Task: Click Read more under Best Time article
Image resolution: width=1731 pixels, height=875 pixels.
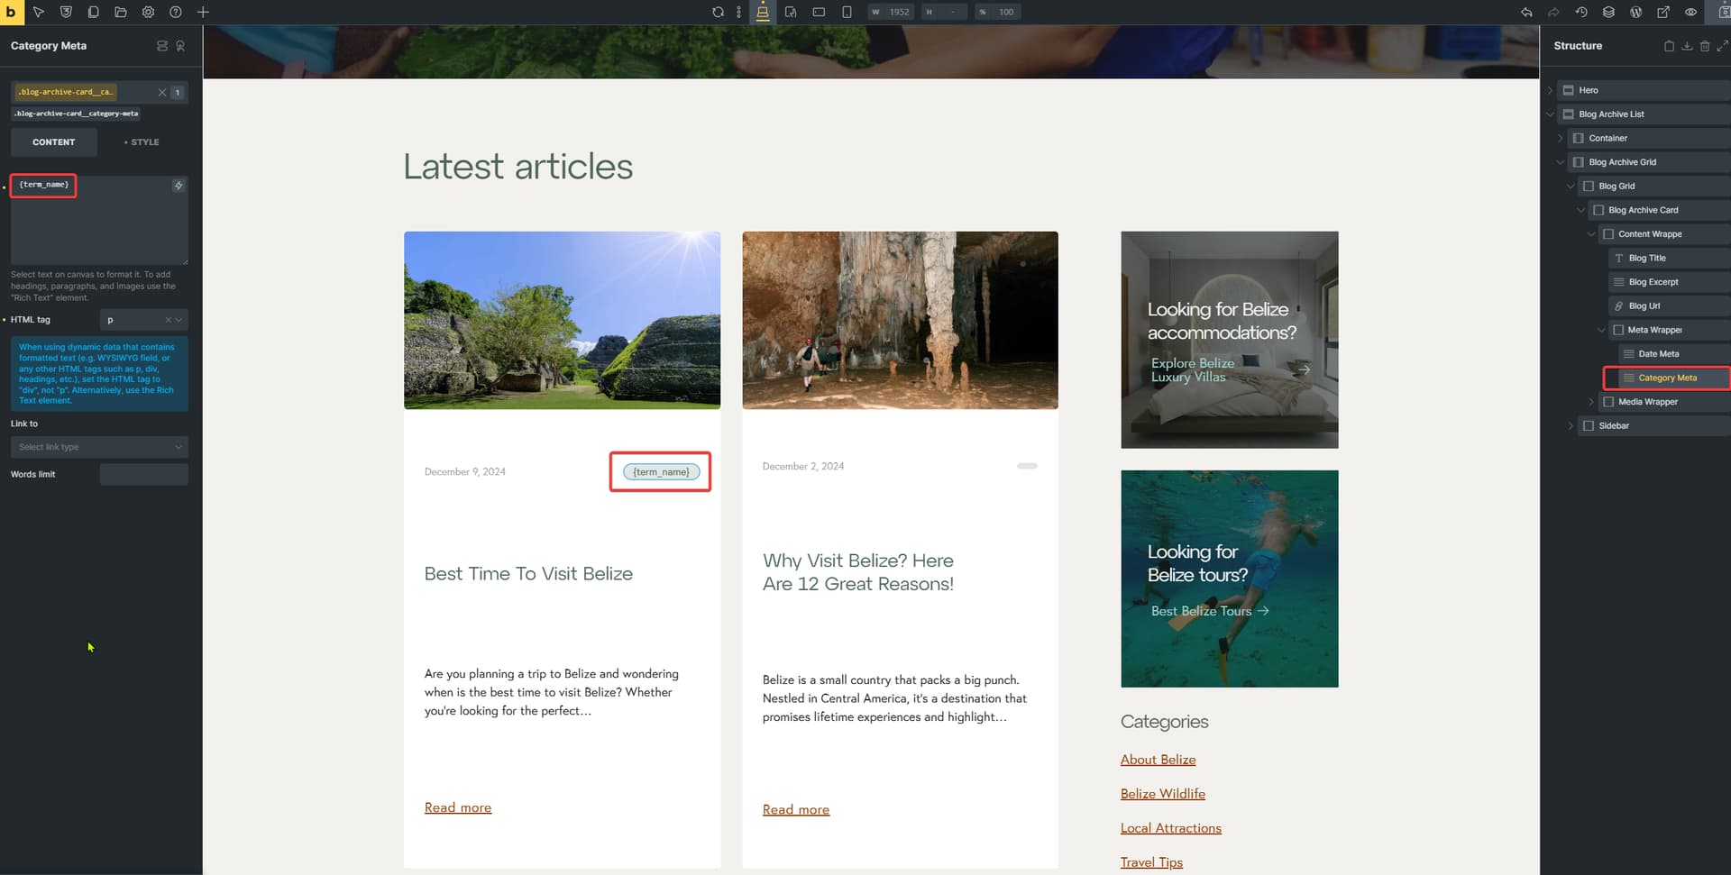Action: 458,807
